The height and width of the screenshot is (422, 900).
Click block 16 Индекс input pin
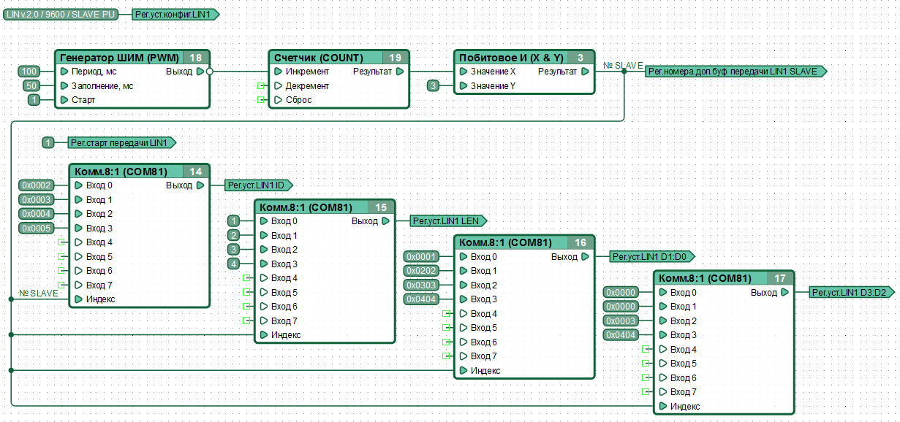click(x=463, y=371)
